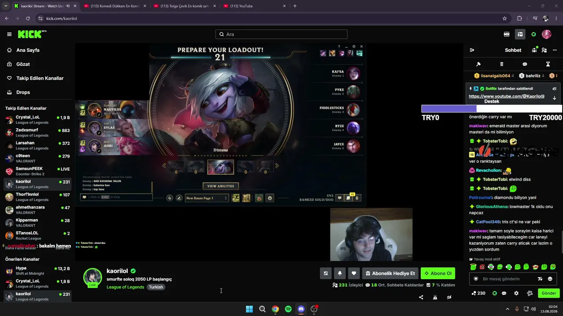Viewport: 563px width, 316px height.
Task: Go to Kick home via the logo
Action: (31, 34)
